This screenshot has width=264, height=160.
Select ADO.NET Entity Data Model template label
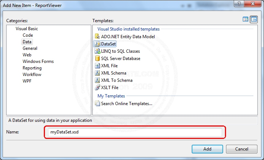tap(128, 37)
